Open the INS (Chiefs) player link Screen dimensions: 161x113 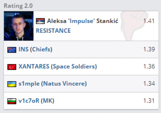35,49
